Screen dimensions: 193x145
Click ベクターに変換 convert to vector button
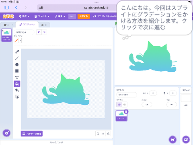[32, 134]
